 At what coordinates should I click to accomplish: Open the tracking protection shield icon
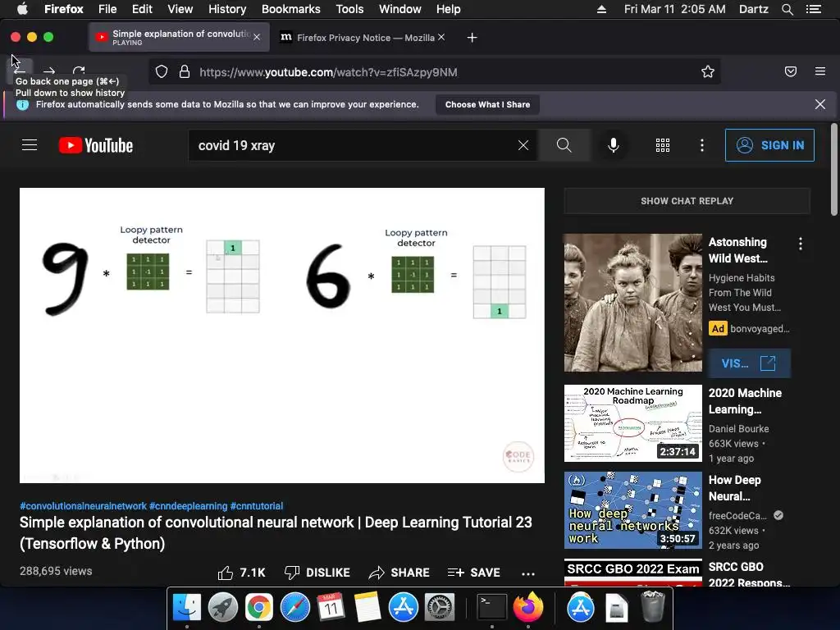[162, 72]
